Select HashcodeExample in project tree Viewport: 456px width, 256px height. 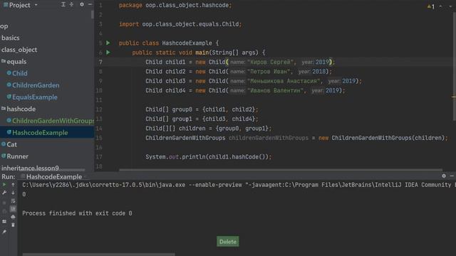[x=40, y=133]
